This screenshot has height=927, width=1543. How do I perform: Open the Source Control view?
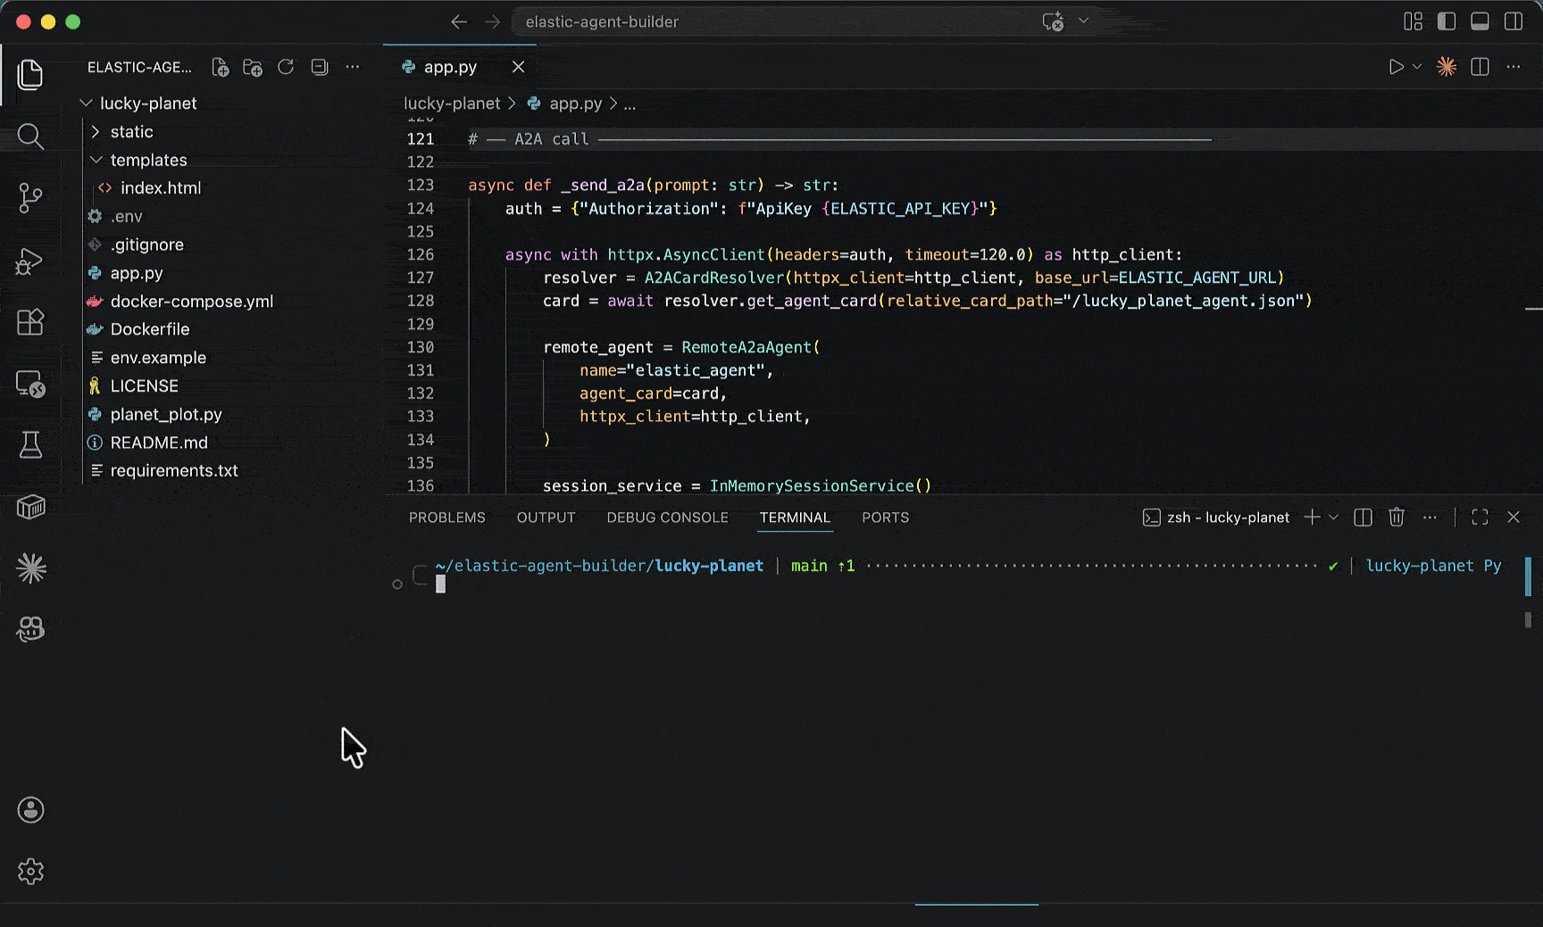point(30,198)
